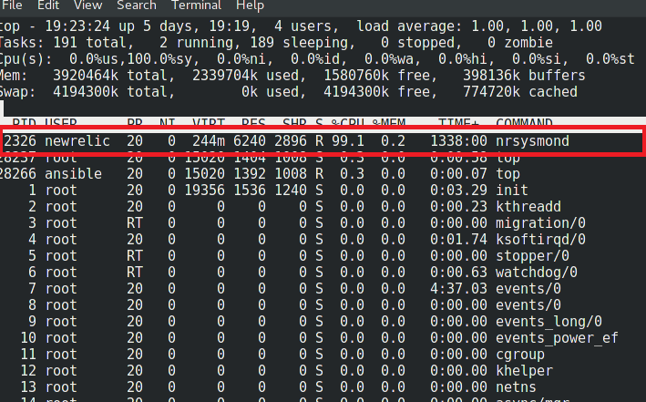Click the cgroup command name
Image resolution: width=646 pixels, height=402 pixels.
pyautogui.click(x=520, y=355)
